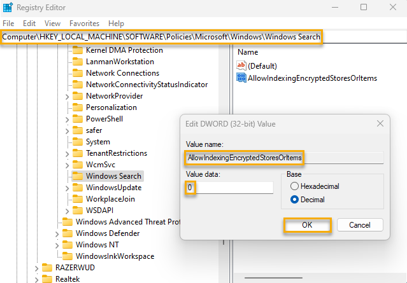
Task: Confirm the DWORD edit with OK
Action: point(307,225)
